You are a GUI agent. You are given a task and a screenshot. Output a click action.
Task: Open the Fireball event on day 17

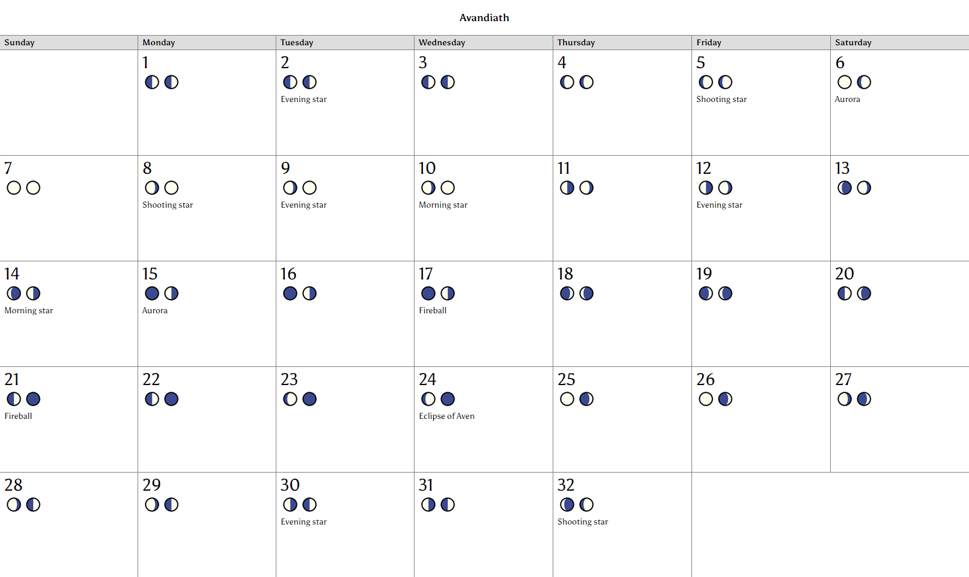(x=433, y=310)
